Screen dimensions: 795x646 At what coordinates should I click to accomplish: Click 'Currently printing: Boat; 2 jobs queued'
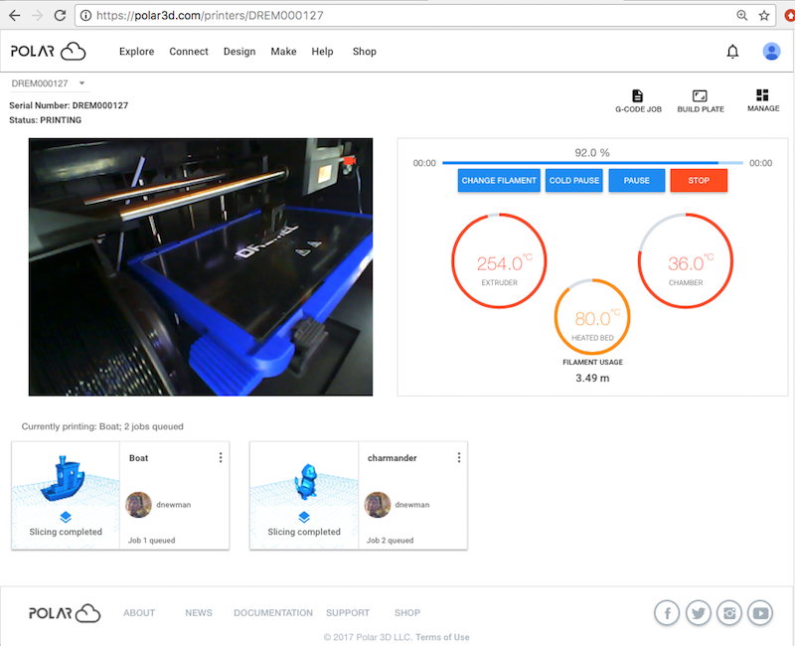coord(102,426)
